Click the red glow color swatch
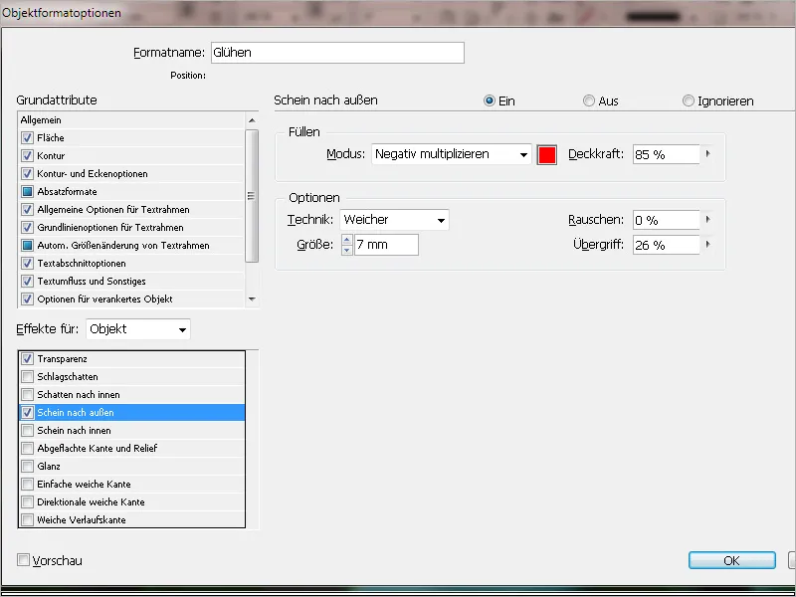The width and height of the screenshot is (796, 597). coord(546,155)
